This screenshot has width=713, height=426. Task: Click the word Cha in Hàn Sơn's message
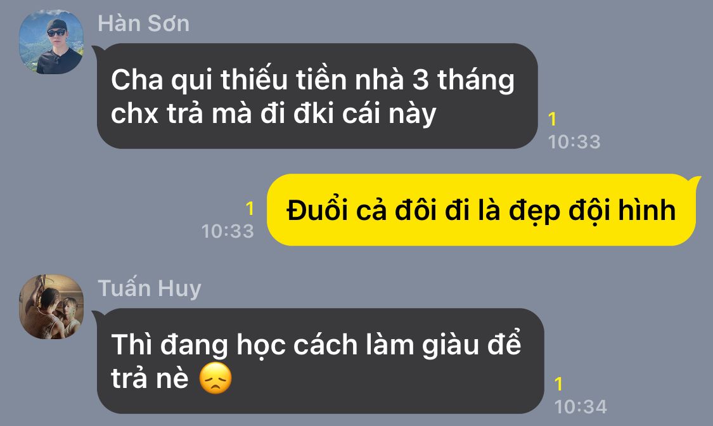pyautogui.click(x=137, y=80)
